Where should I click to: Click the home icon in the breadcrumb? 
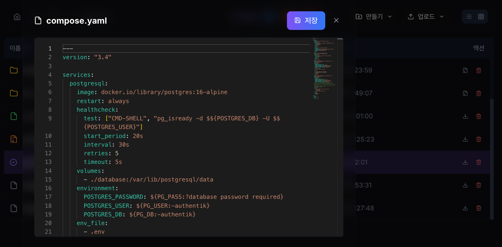(17, 17)
